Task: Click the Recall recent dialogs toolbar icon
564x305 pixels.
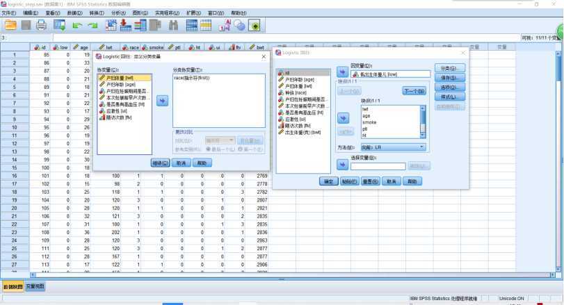Action: [x=59, y=25]
